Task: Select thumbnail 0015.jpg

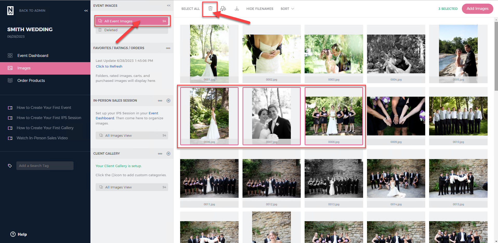Action: pos(458,179)
